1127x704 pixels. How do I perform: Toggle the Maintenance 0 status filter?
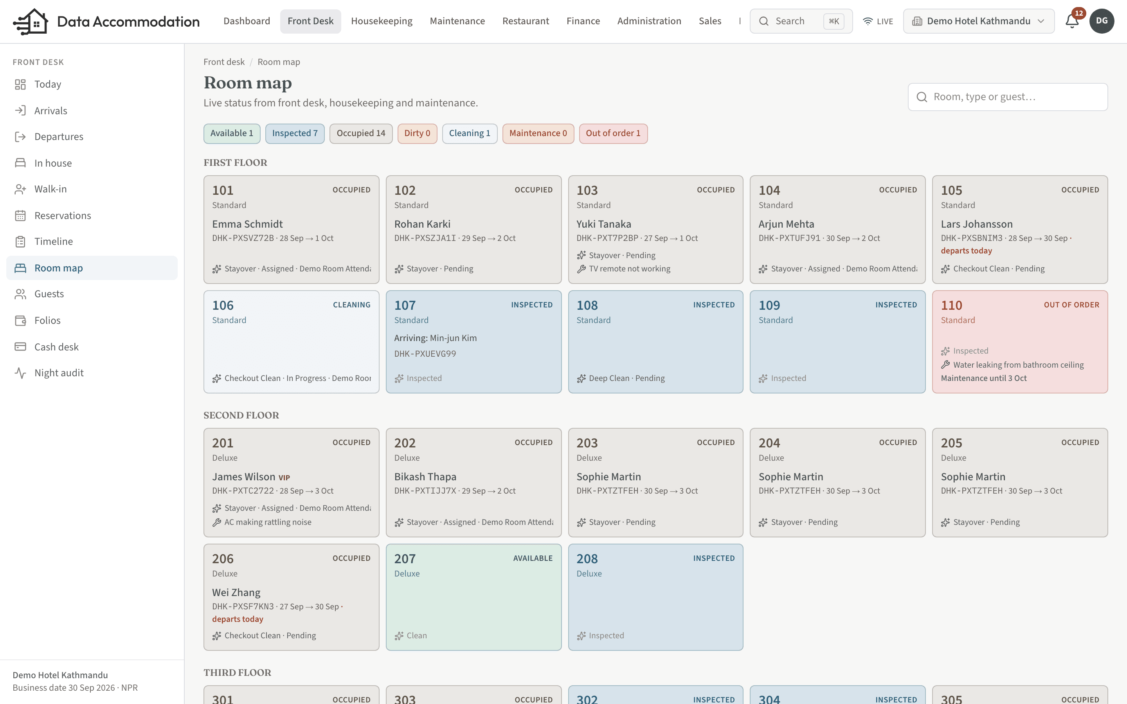pyautogui.click(x=538, y=134)
